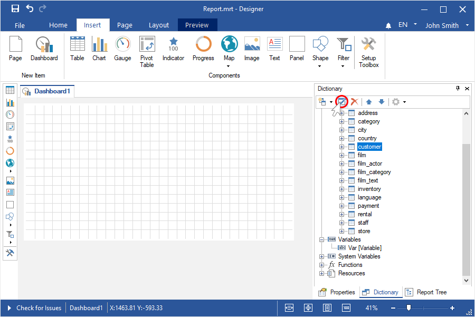Open the Filter component dropdown

(343, 66)
